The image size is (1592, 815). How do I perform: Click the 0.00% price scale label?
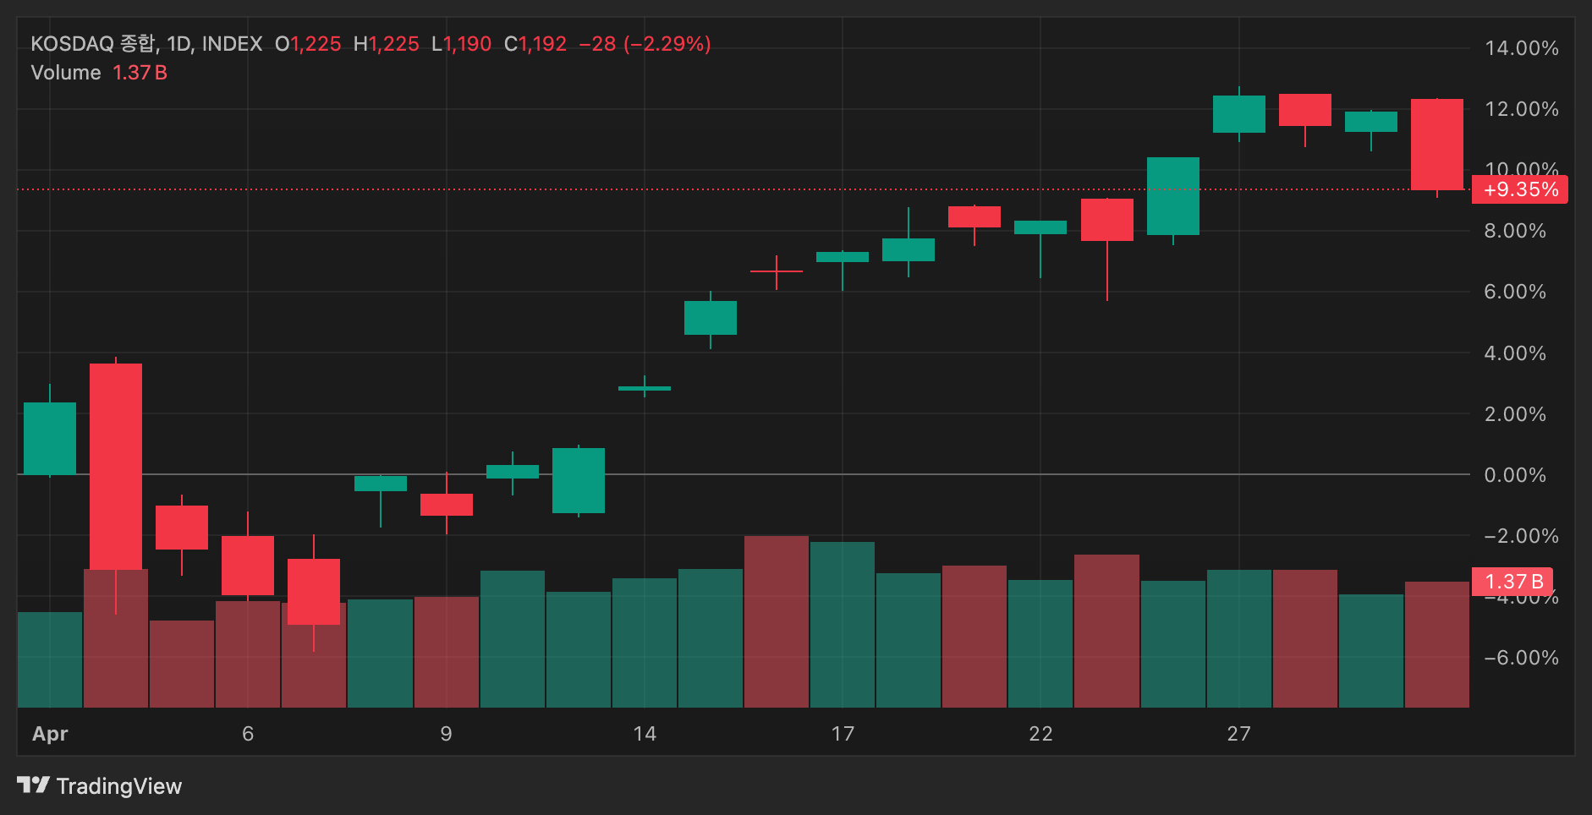point(1515,475)
